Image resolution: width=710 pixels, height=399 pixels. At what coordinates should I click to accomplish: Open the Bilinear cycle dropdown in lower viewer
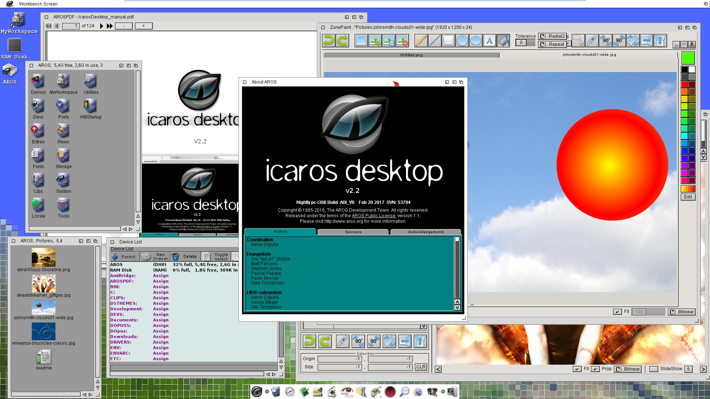(x=628, y=369)
